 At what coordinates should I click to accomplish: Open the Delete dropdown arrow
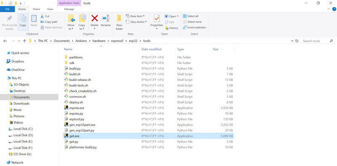tap(94, 29)
